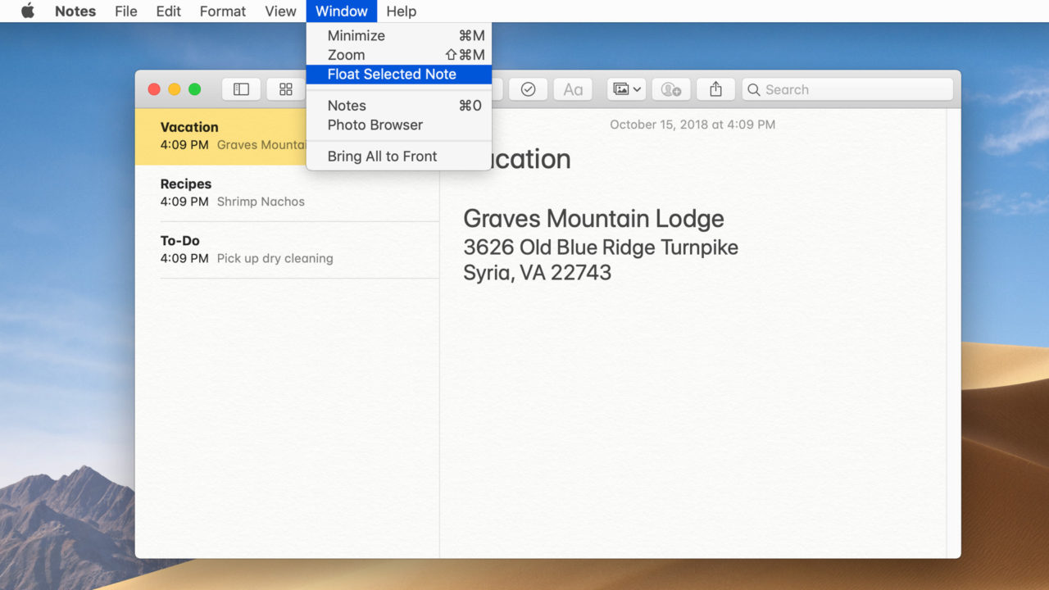Open text formatting with the Aa icon
The width and height of the screenshot is (1049, 590).
click(573, 89)
